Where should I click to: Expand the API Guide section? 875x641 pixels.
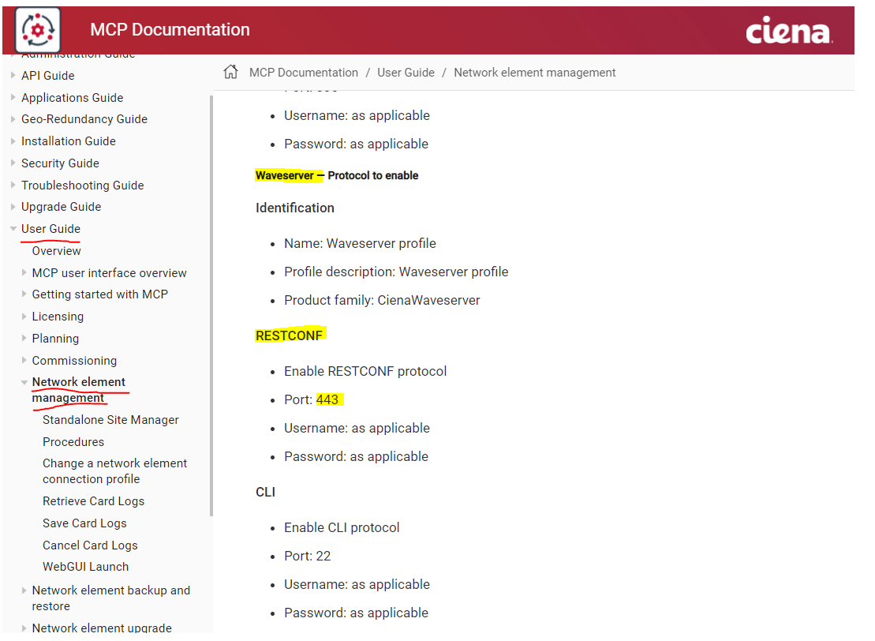[x=13, y=76]
